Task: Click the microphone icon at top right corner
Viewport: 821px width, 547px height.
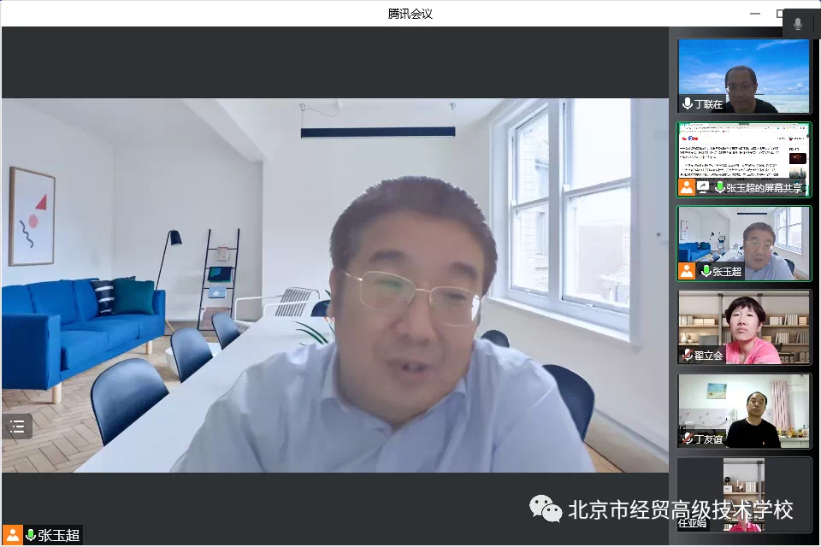Action: [x=798, y=24]
